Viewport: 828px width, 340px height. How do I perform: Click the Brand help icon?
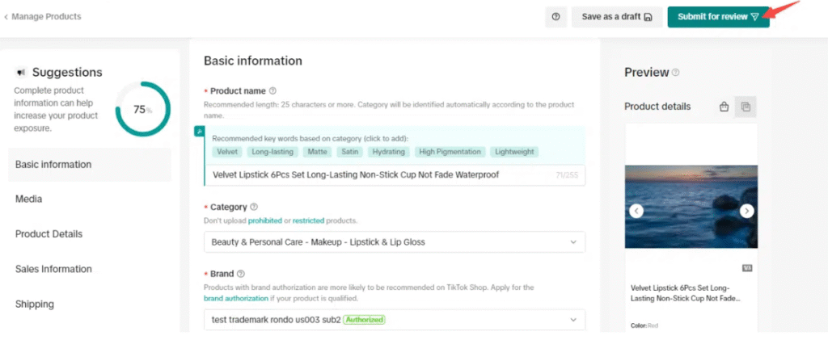tap(241, 275)
